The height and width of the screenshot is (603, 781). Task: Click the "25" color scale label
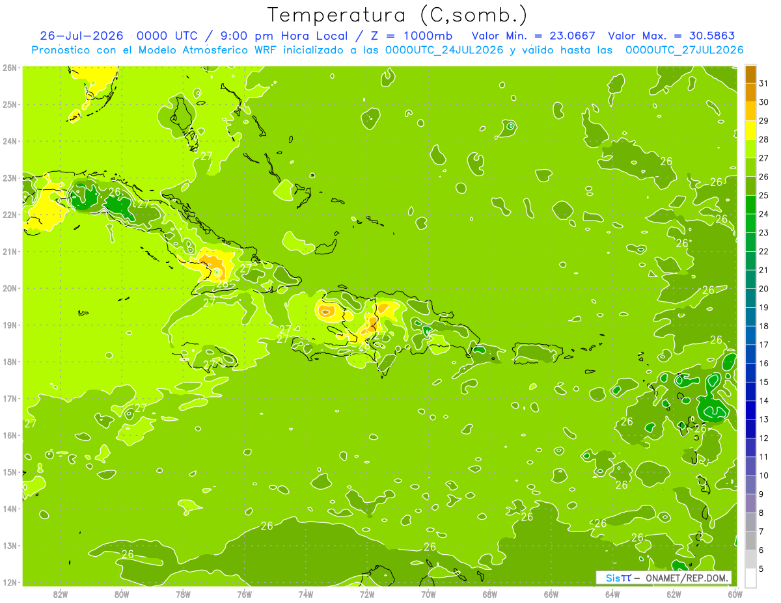[x=764, y=195]
